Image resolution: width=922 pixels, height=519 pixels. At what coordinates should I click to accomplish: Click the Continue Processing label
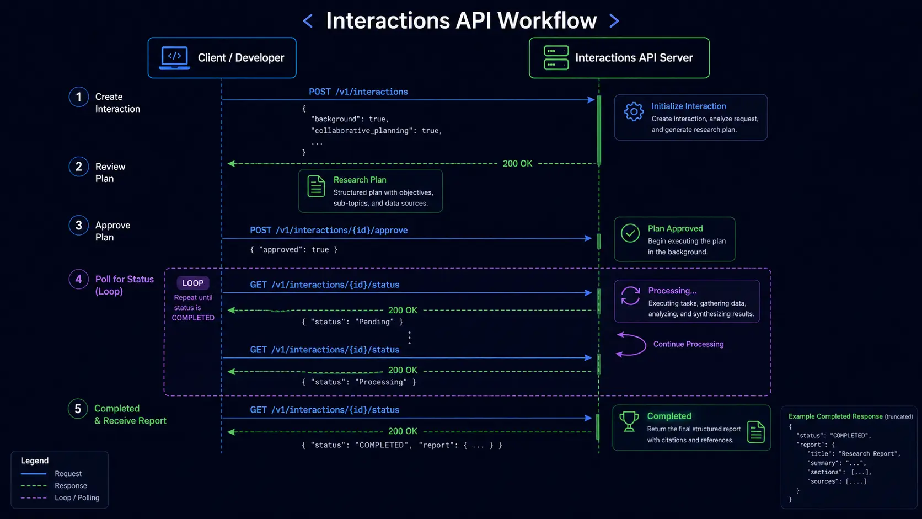click(x=689, y=344)
